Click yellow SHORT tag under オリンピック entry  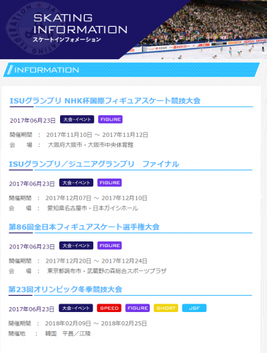[x=166, y=308]
